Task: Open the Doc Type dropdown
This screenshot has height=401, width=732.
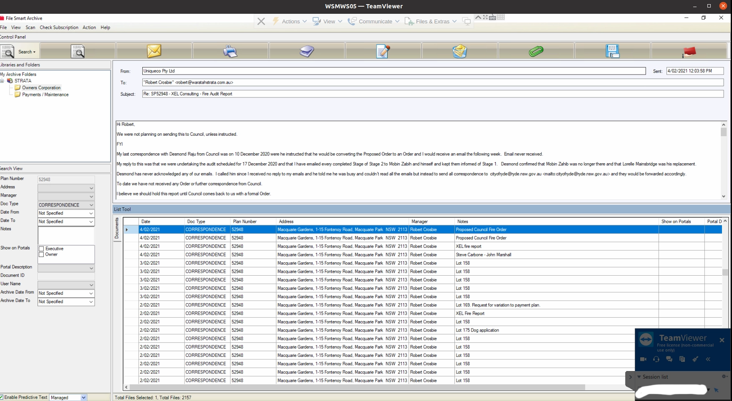Action: 91,205
